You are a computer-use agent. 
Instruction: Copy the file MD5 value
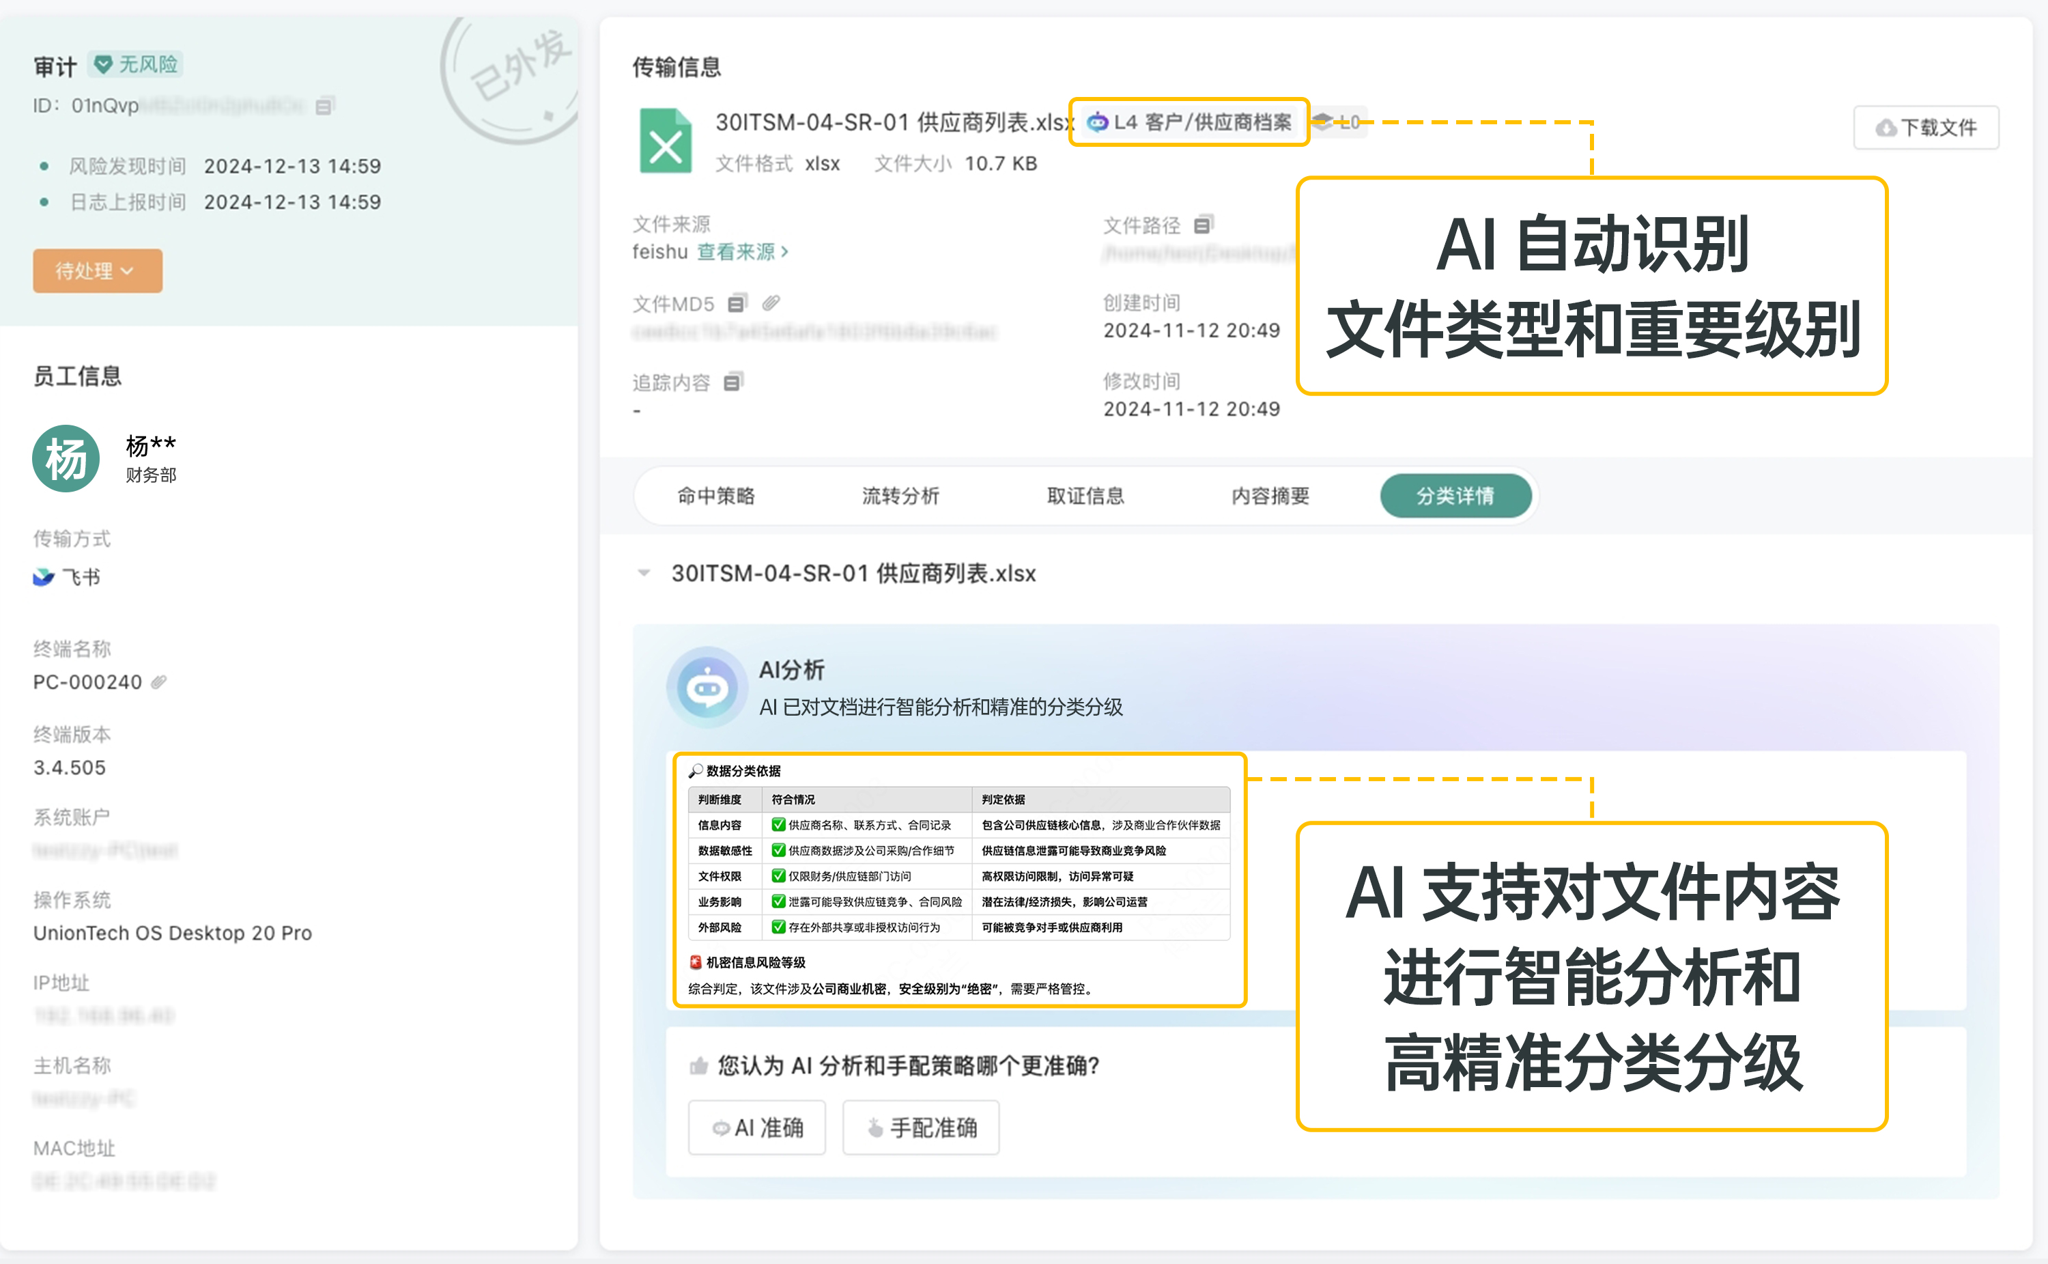point(737,303)
